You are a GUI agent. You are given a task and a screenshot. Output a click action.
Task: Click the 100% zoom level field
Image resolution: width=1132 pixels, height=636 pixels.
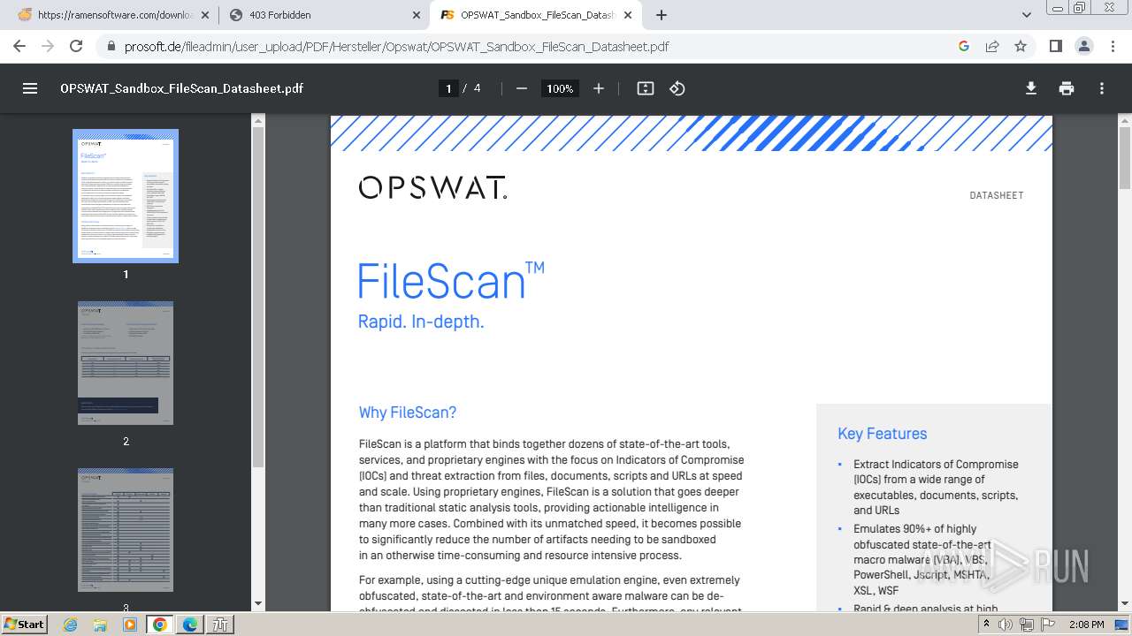(x=560, y=88)
